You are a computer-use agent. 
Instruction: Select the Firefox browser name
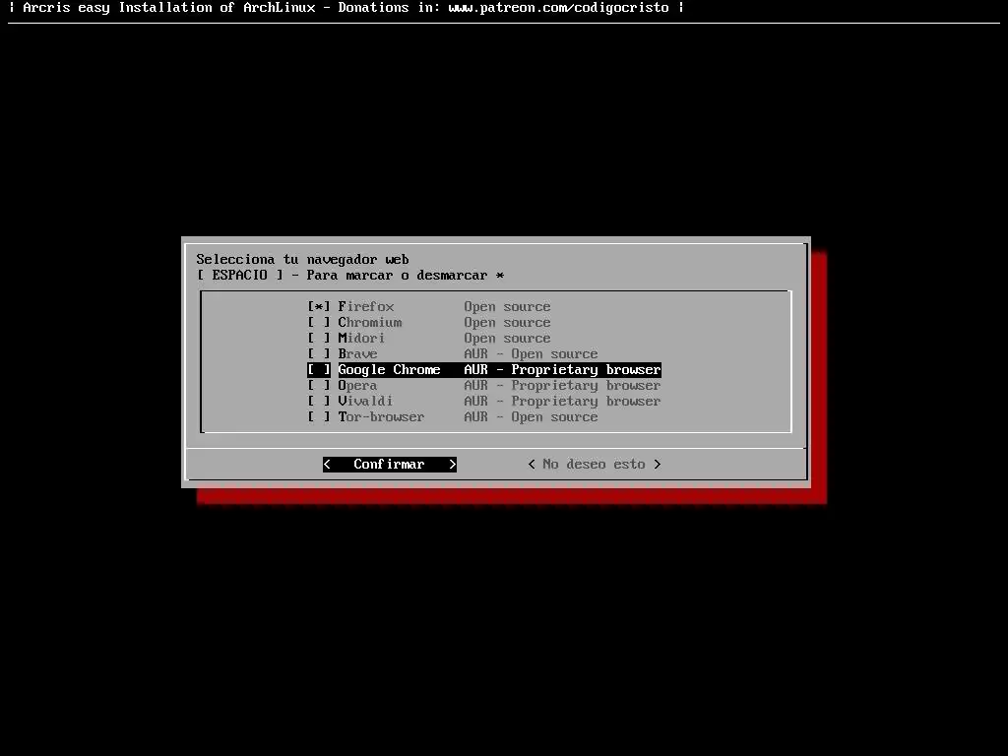[x=366, y=307]
